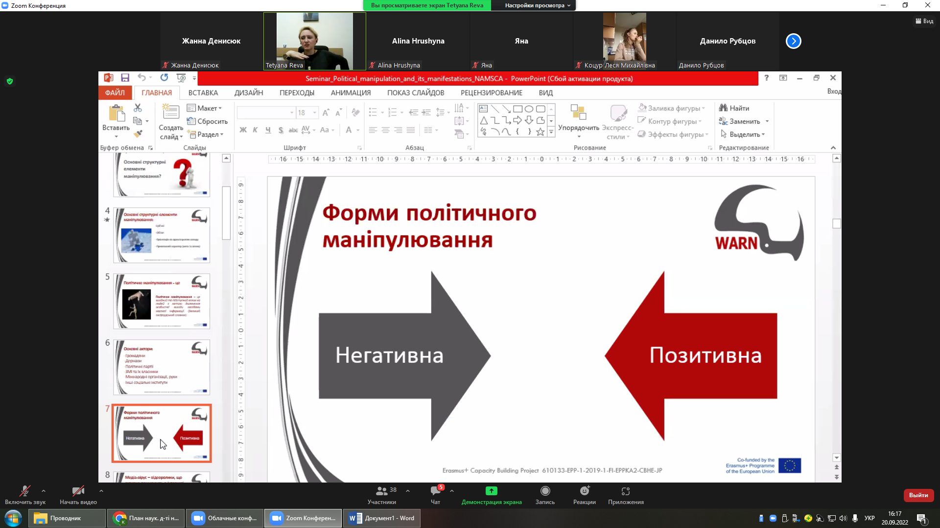940x528 pixels.
Task: Open the Выделить select dropdown
Action: point(742,134)
